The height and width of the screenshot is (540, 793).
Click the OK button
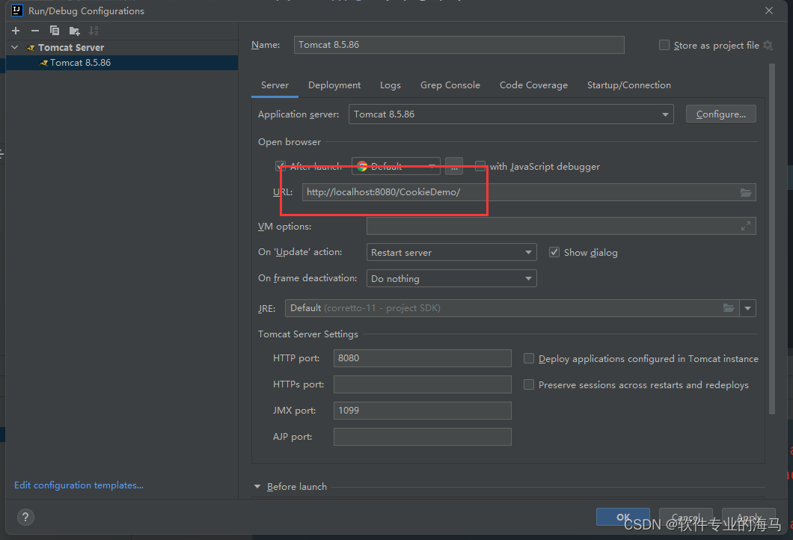tap(623, 517)
